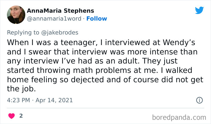This screenshot has width=211, height=124.
Task: Like the tweet with the heart icon
Action: (12, 116)
